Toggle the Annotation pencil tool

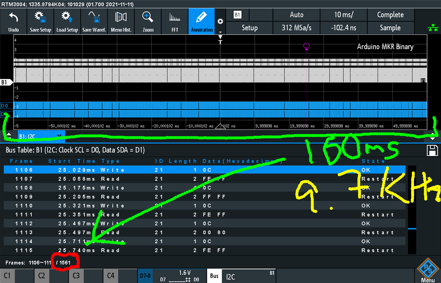[x=202, y=21]
